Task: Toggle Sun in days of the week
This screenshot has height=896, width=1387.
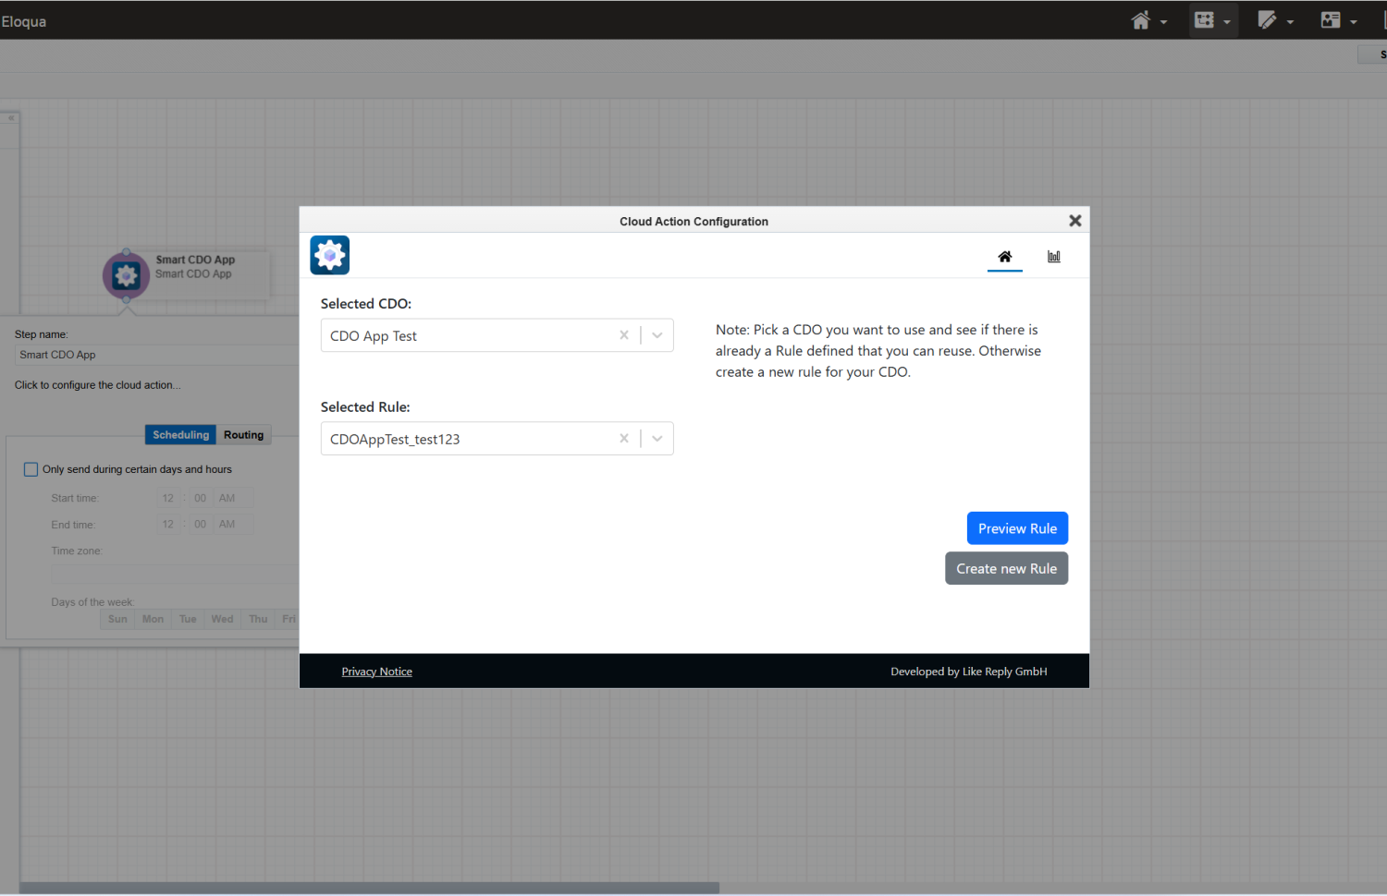Action: pos(117,619)
